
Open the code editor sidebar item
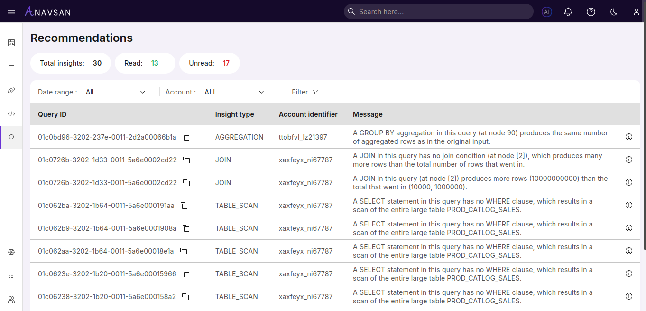click(x=11, y=114)
